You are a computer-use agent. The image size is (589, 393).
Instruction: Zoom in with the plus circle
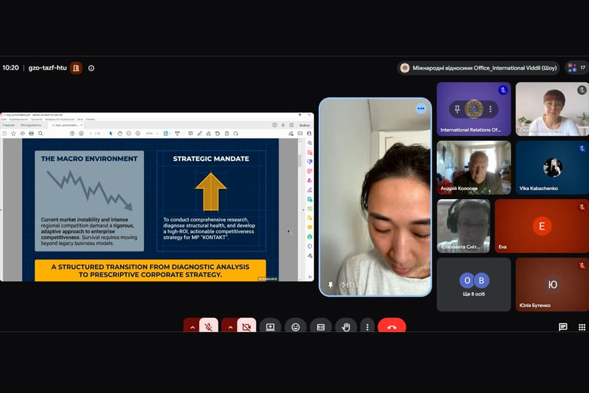click(138, 134)
